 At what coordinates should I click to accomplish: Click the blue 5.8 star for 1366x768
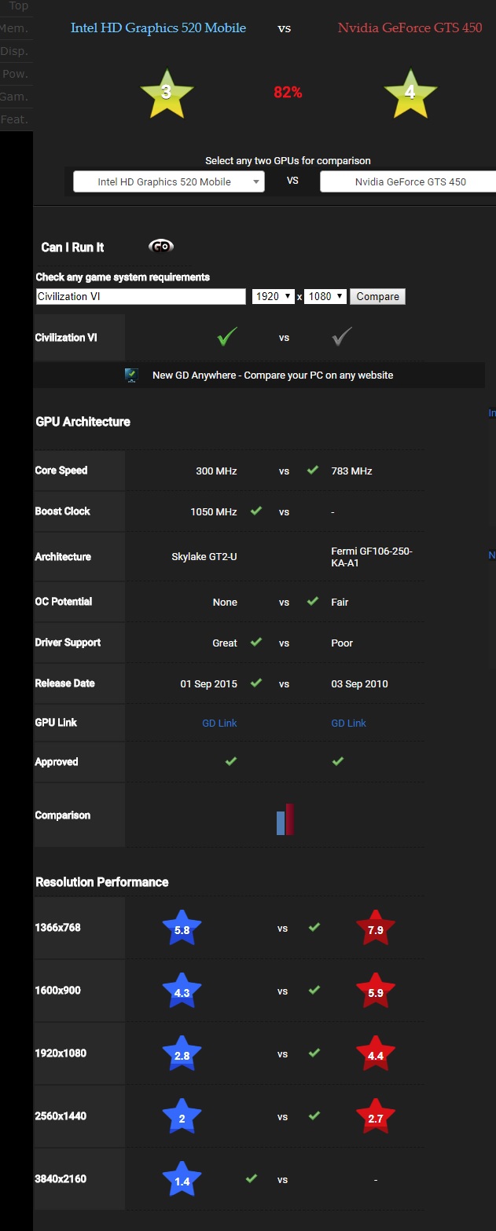[182, 929]
